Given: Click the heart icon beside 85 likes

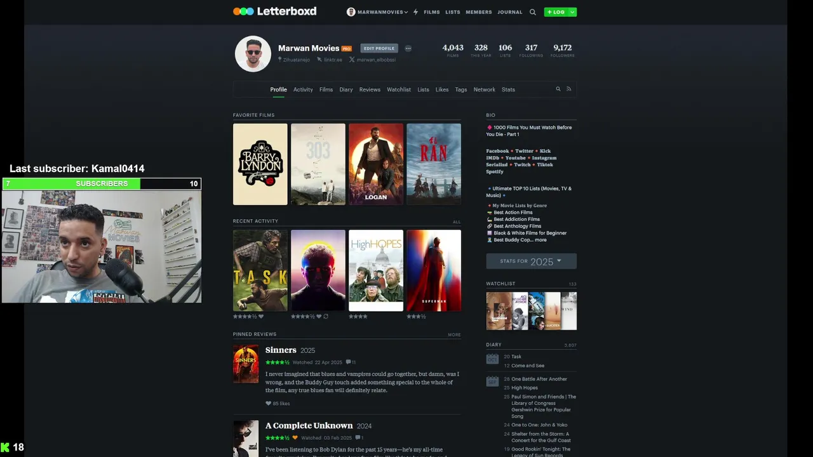Looking at the screenshot, I should click(x=268, y=403).
